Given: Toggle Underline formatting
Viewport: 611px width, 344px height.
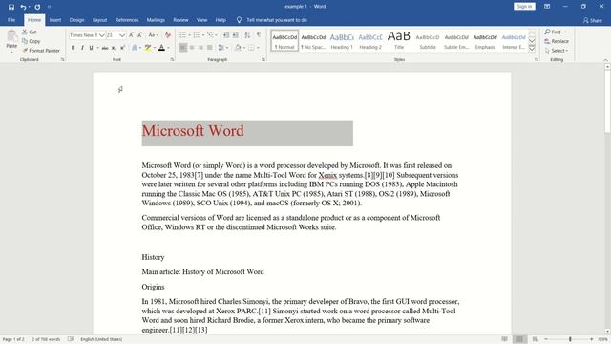Looking at the screenshot, I should click(92, 48).
